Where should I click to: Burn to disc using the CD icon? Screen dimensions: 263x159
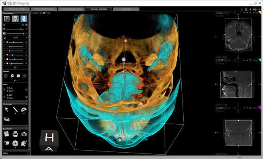[15, 143]
